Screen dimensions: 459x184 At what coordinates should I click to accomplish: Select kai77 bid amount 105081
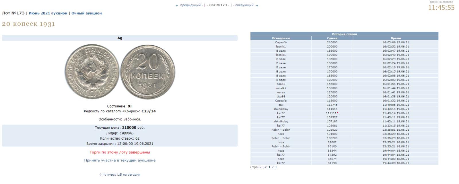[x=332, y=126]
